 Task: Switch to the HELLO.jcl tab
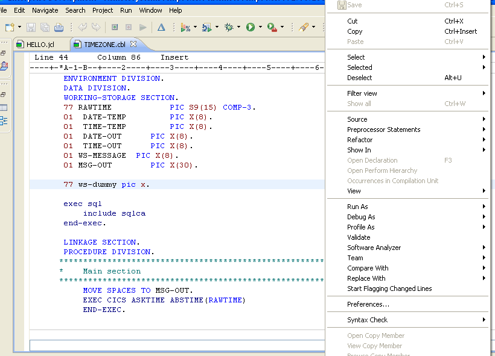point(40,45)
